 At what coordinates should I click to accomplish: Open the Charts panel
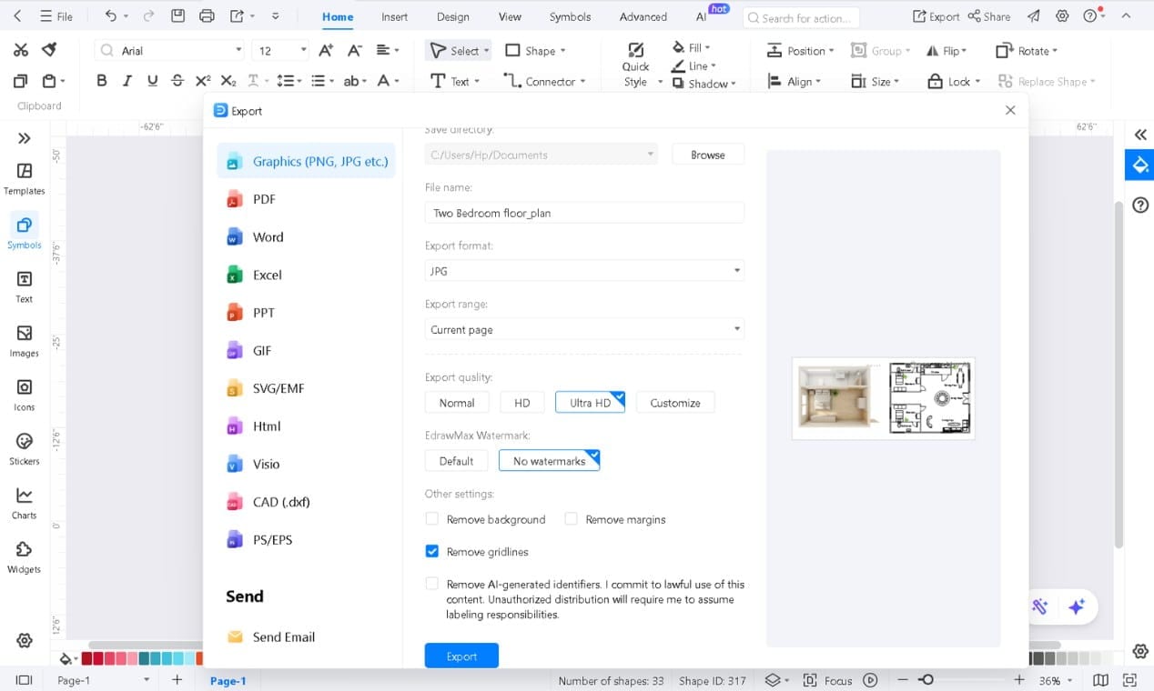coord(24,501)
